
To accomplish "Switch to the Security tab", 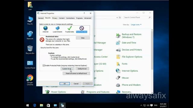I will (48, 18).
